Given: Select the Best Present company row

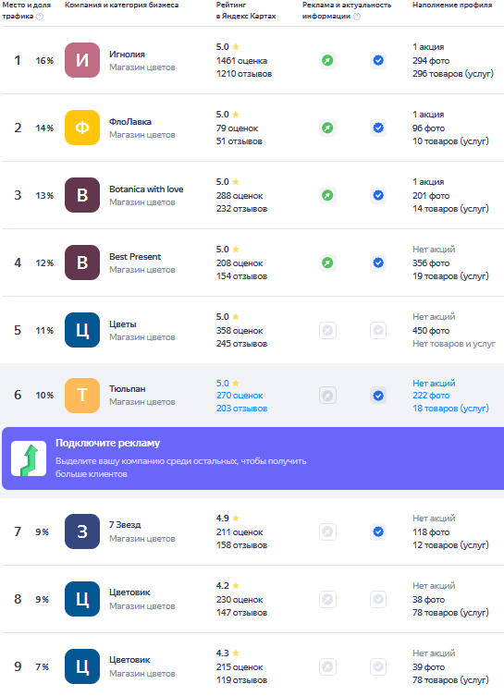Looking at the screenshot, I should click(x=252, y=263).
